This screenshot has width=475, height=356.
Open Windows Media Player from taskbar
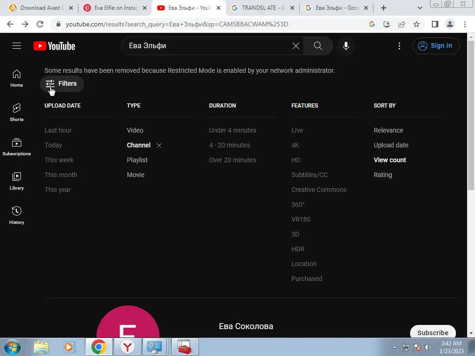coord(69,347)
